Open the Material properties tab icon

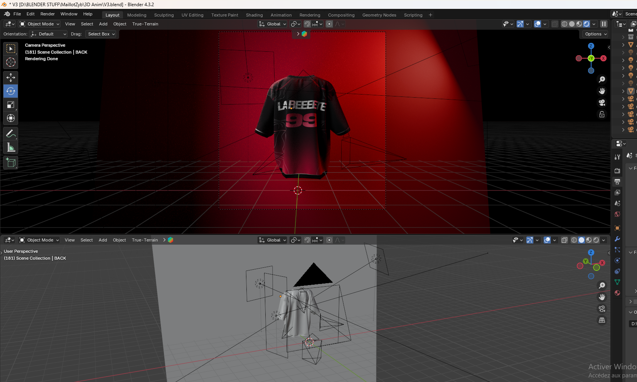617,293
